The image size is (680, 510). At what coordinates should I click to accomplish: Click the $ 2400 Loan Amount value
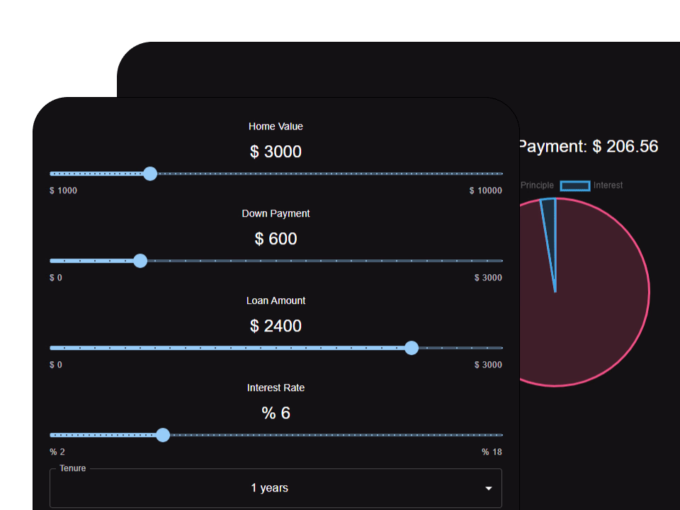(276, 326)
